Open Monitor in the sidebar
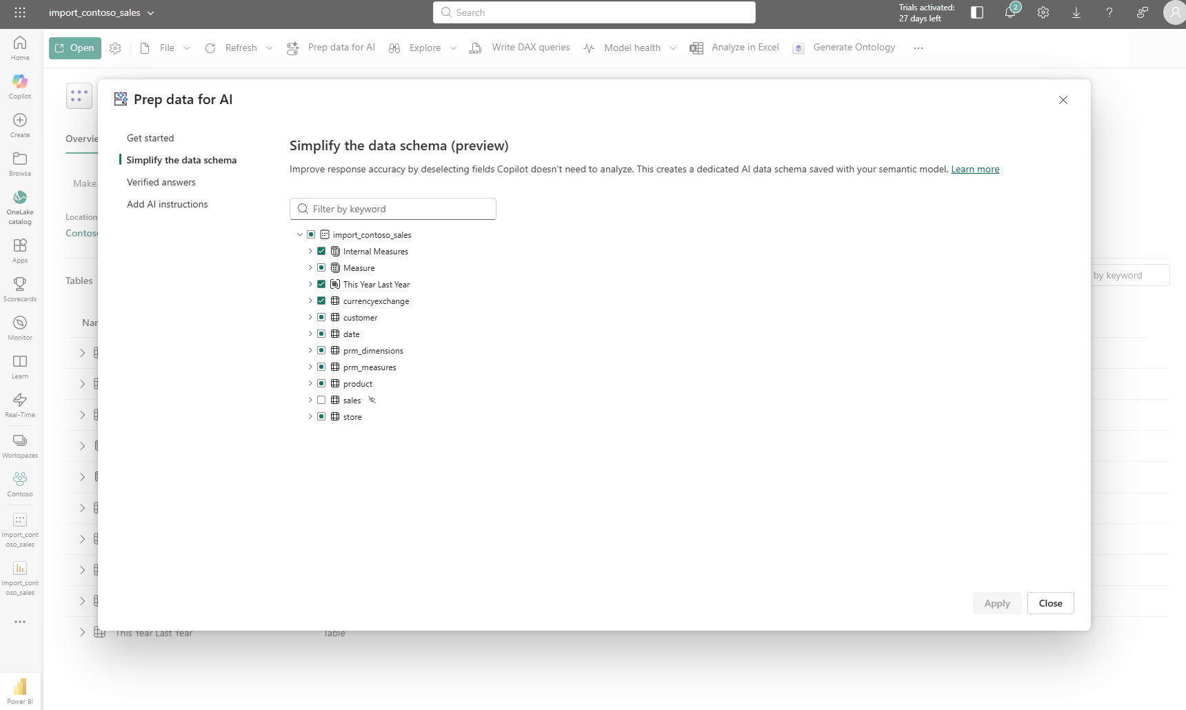The height and width of the screenshot is (710, 1186). click(x=20, y=327)
